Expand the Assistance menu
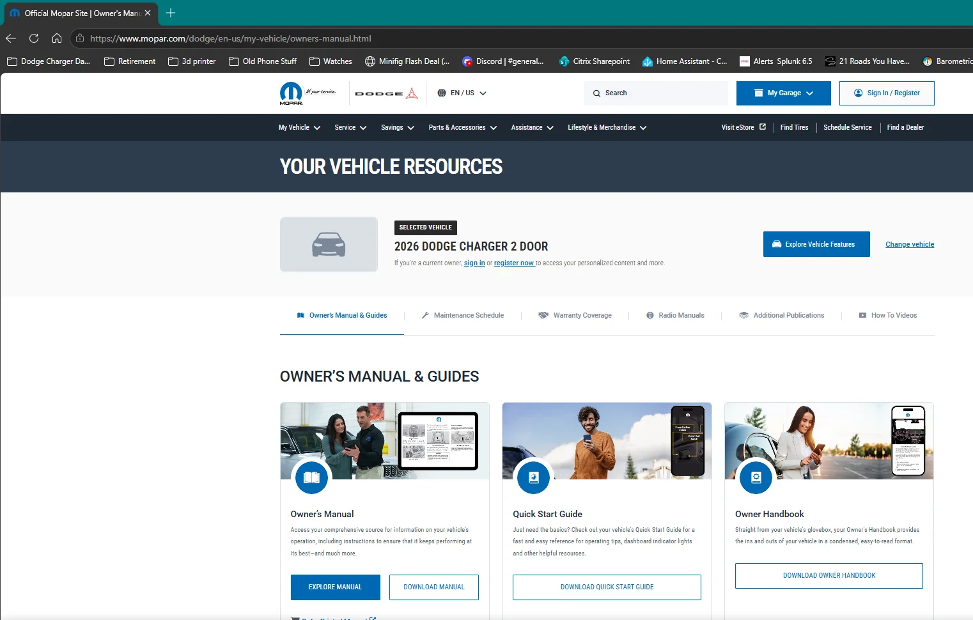The width and height of the screenshot is (973, 620). [533, 127]
